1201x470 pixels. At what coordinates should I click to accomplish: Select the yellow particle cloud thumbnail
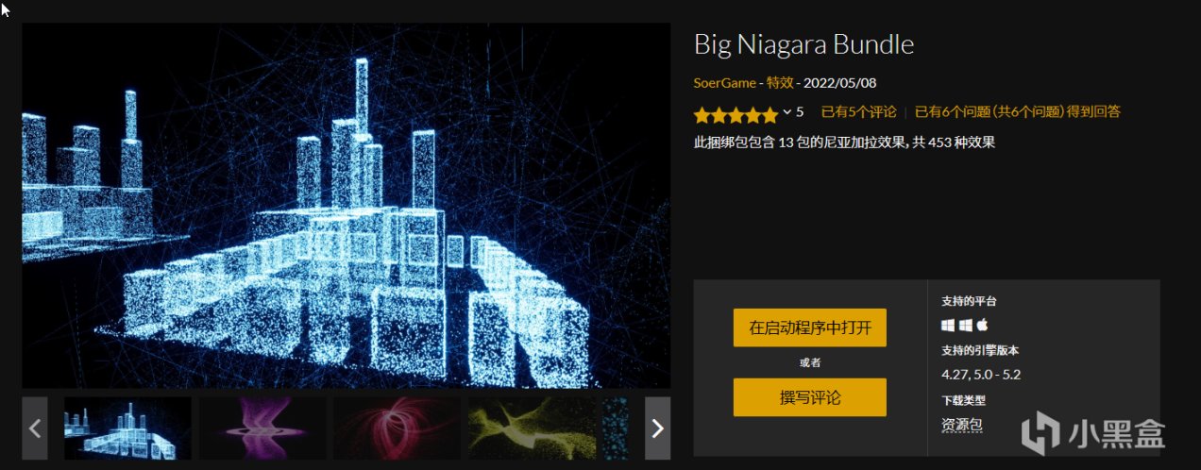(x=532, y=428)
